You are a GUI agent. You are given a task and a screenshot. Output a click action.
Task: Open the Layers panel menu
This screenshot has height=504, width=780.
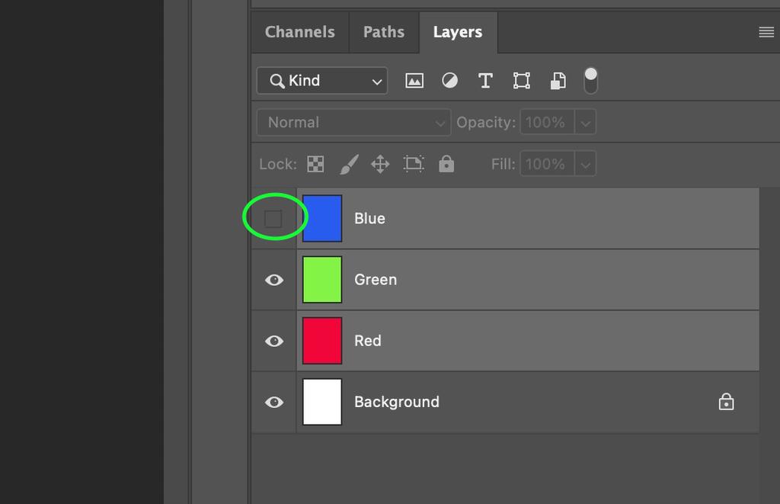766,32
